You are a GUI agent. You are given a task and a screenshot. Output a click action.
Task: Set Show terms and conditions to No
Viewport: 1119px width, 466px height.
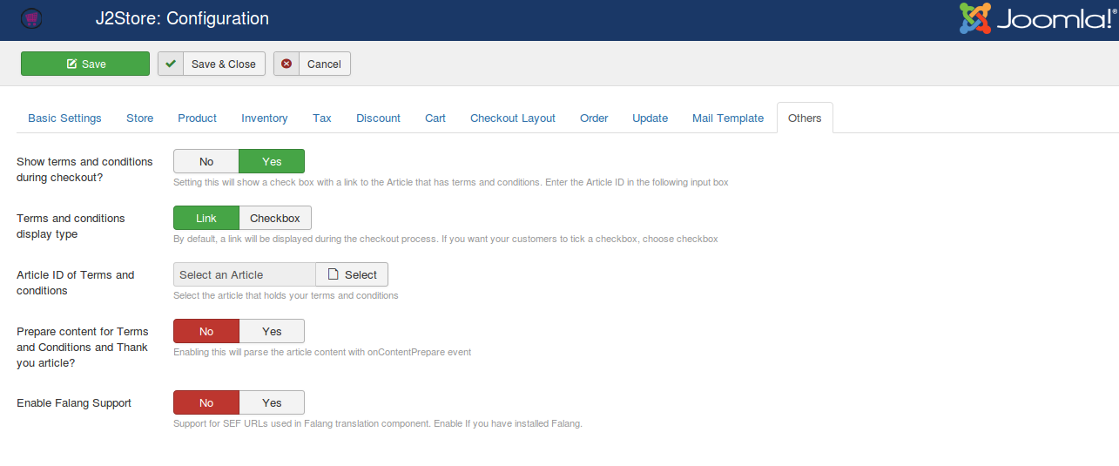[x=206, y=161]
